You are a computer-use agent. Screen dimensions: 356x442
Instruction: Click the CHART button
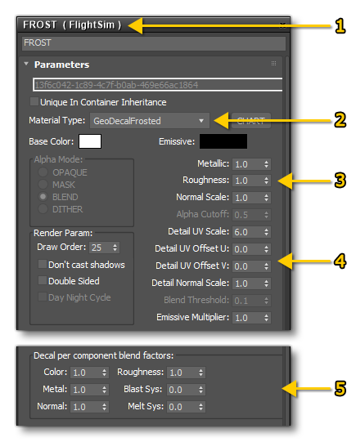pos(251,121)
